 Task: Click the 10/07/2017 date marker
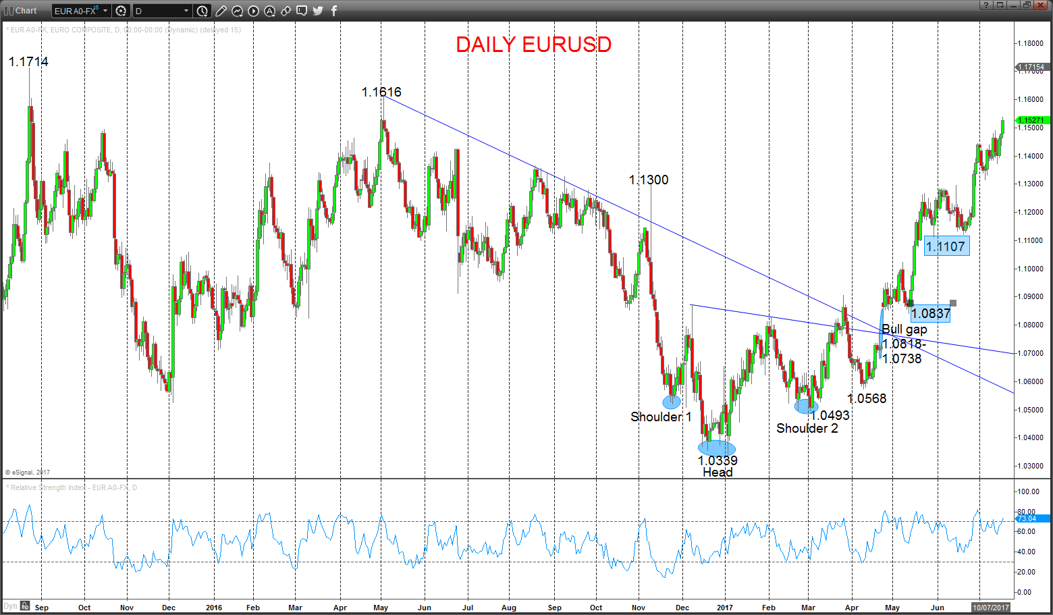point(991,608)
